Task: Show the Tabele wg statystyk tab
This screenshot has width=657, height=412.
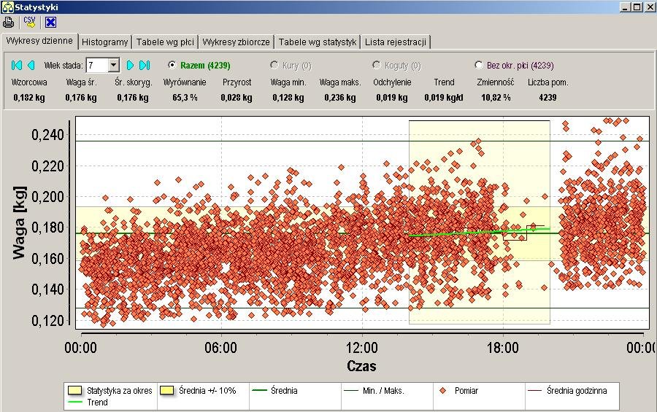Action: tap(317, 42)
